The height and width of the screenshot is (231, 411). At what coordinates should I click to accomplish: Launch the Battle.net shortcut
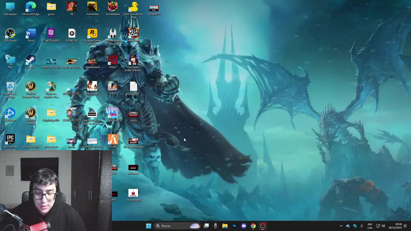coord(10,115)
